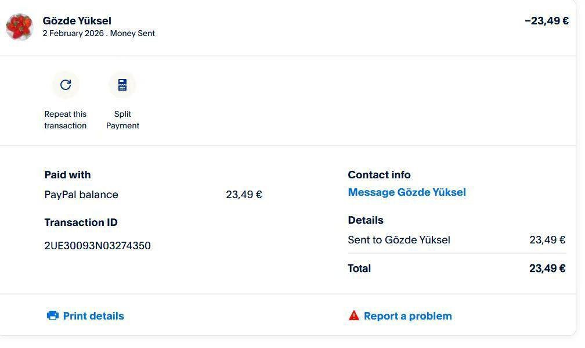Viewport: 585px width, 348px height.
Task: Open Gözde Yüksel's strawberry profile picture
Action: [20, 27]
